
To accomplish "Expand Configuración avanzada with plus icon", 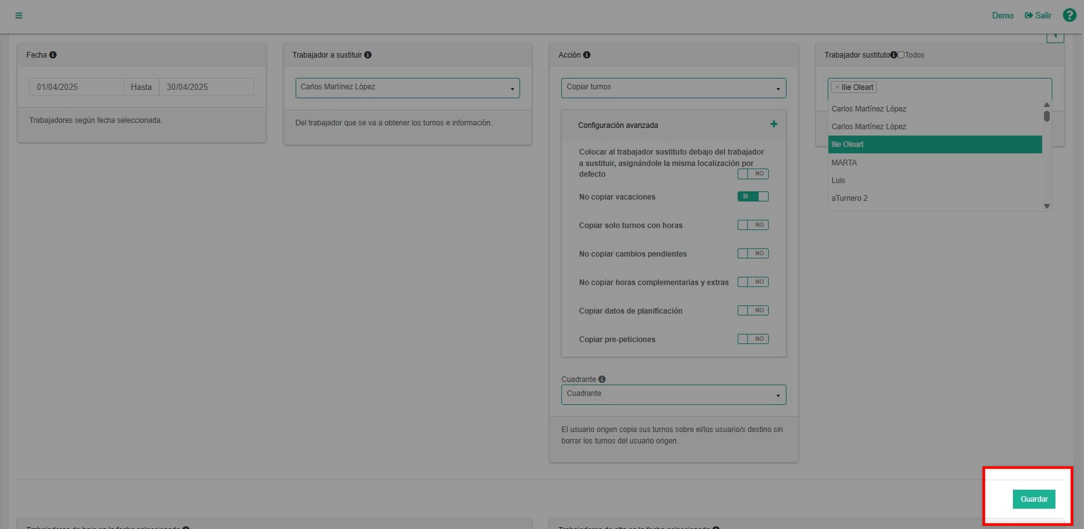I will click(x=774, y=124).
